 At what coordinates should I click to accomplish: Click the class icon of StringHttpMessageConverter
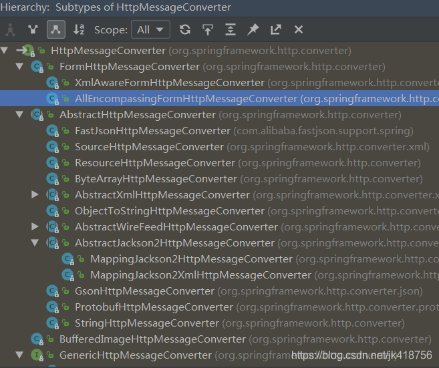[52, 323]
